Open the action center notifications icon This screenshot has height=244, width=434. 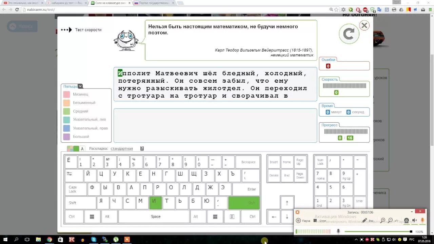pyautogui.click(x=405, y=240)
